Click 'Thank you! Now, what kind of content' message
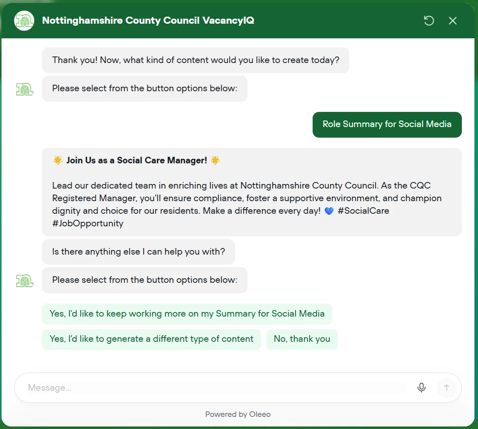The width and height of the screenshot is (478, 429). point(196,60)
